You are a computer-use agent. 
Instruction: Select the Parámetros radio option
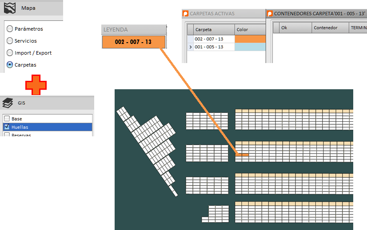(10, 29)
